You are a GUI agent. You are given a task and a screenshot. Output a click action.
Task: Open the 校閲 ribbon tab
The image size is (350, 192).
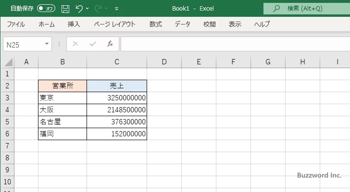[210, 24]
